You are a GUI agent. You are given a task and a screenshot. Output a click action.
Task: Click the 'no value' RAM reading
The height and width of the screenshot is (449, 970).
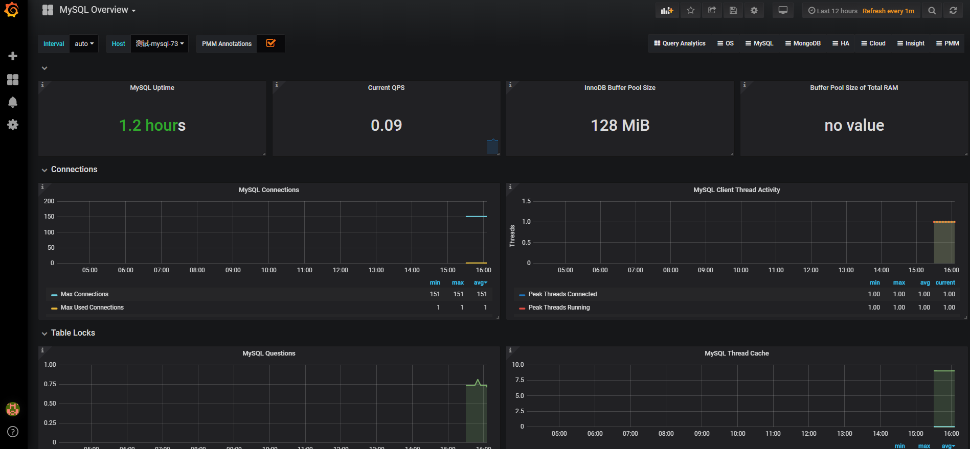coord(854,125)
